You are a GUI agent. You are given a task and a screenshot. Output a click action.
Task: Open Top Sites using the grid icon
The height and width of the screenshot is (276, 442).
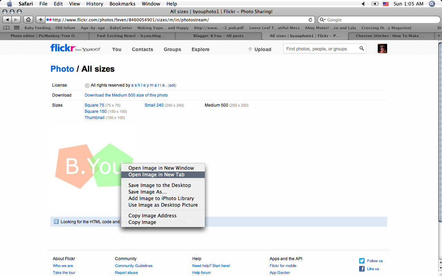(16, 27)
